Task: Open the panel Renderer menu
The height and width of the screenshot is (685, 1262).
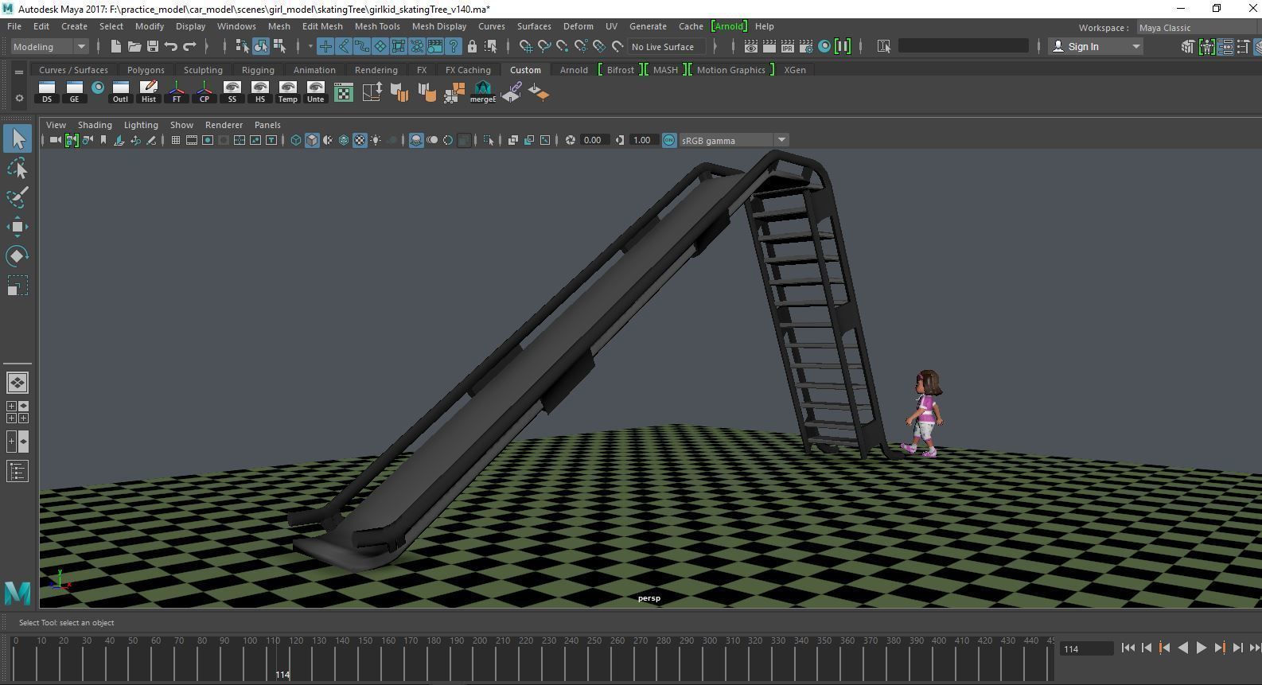Action: click(x=224, y=125)
